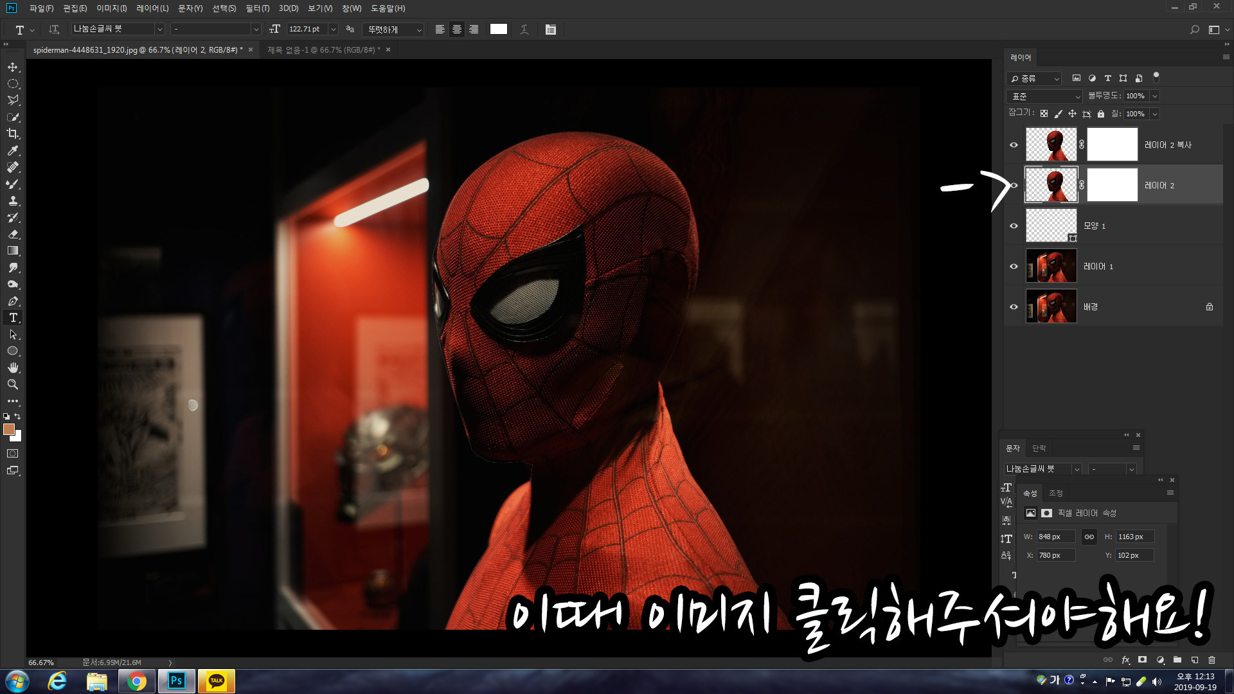Select the Eyedropper tool
The width and height of the screenshot is (1234, 694).
tap(13, 150)
